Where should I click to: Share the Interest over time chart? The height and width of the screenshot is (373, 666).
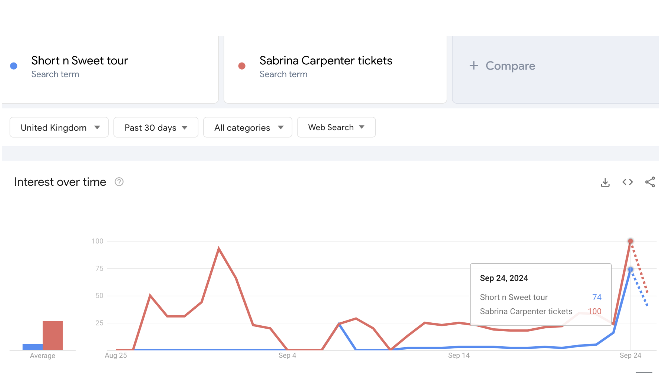click(x=650, y=182)
